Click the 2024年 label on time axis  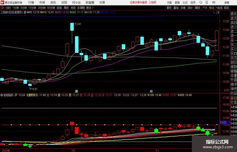6,151
